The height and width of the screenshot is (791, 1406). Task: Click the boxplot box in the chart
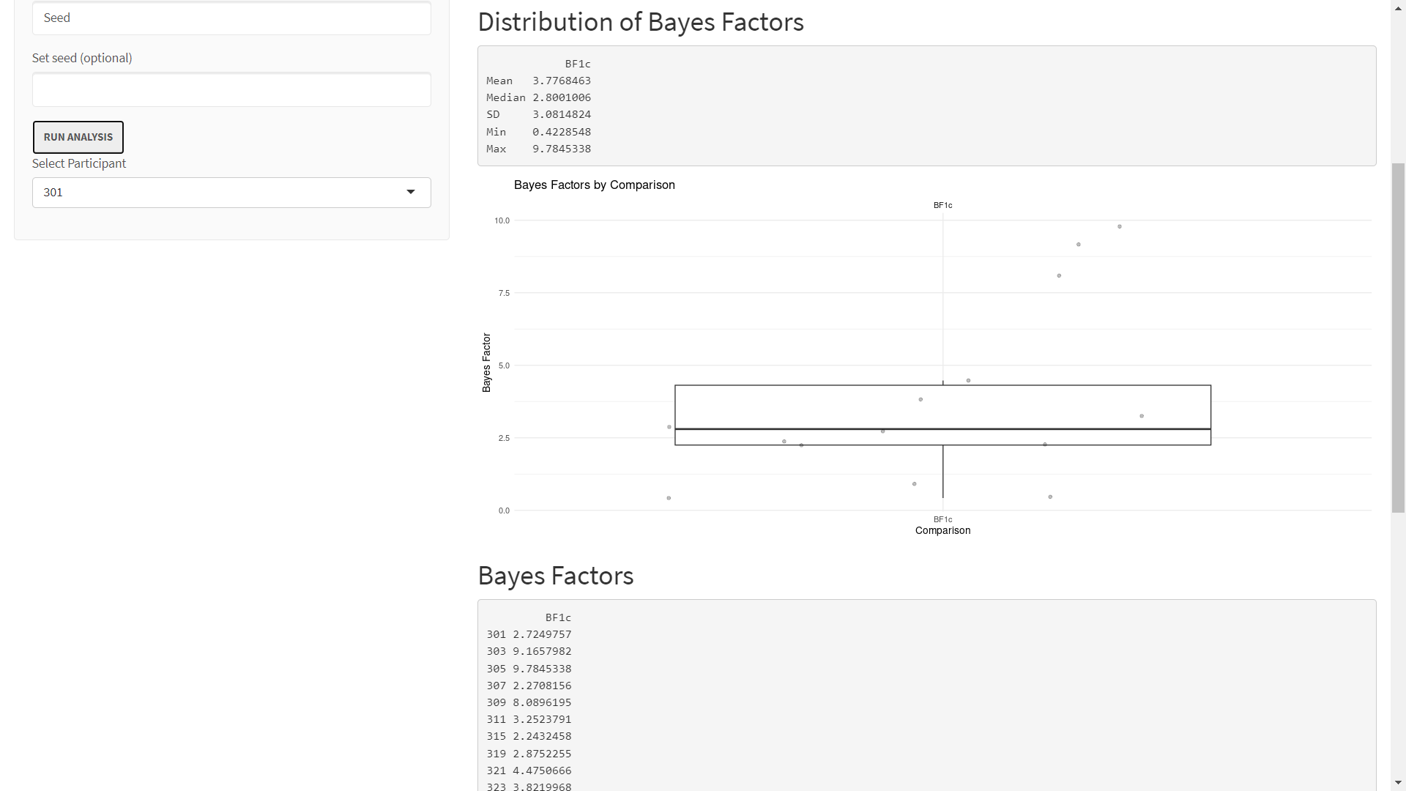tap(942, 415)
